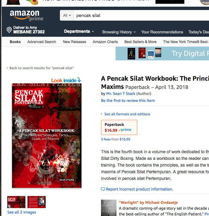Select the second back-cover thumbnail
Image resolution: width=209 pixels, height=216 pixels.
(37, 202)
